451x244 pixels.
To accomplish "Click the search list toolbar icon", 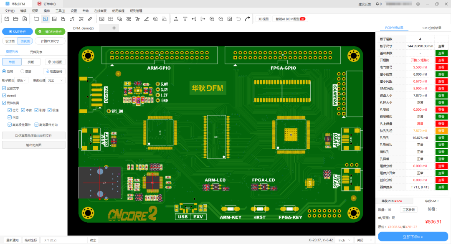I will pos(164,19).
